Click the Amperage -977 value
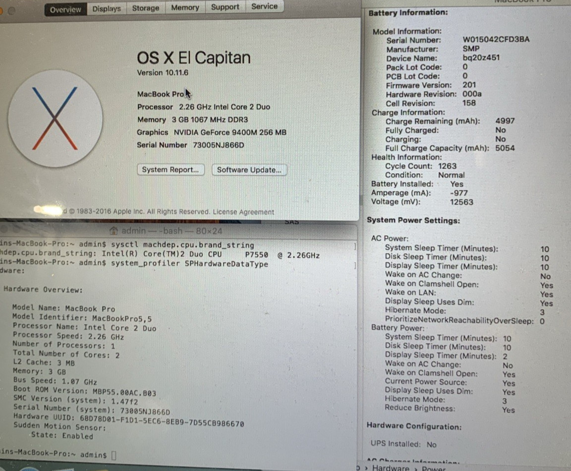The height and width of the screenshot is (471, 571). (459, 193)
